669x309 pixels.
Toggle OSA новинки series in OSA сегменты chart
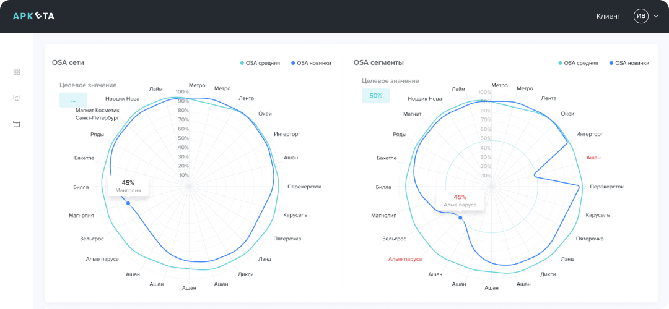(629, 63)
